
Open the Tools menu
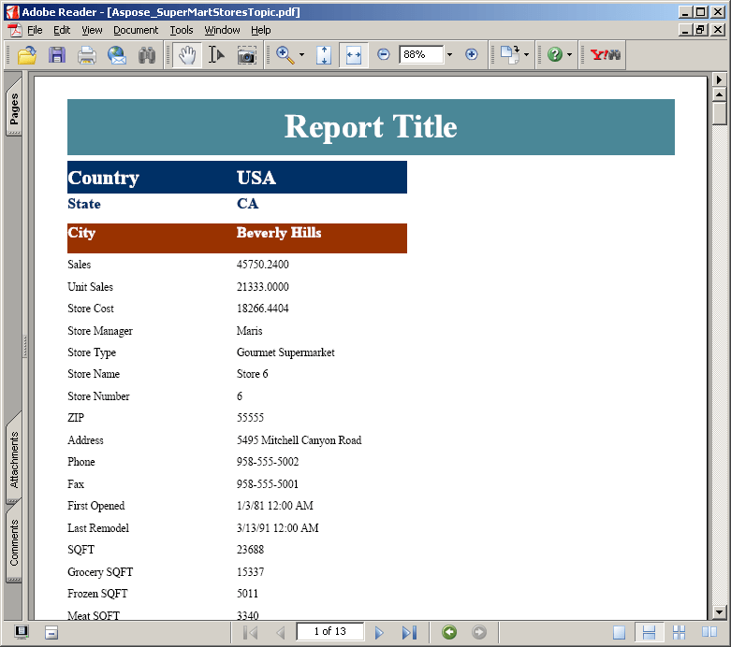click(x=182, y=30)
